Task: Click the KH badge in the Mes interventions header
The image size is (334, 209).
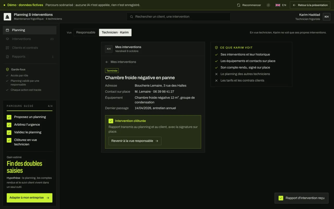Action: click(x=109, y=49)
